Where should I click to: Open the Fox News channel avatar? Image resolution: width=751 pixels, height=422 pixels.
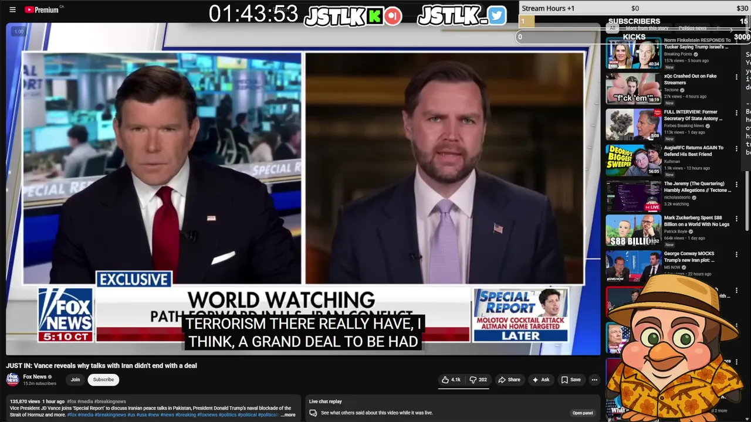(12, 379)
